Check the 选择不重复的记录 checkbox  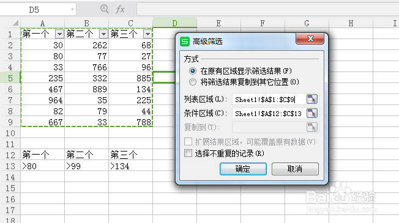[188, 153]
